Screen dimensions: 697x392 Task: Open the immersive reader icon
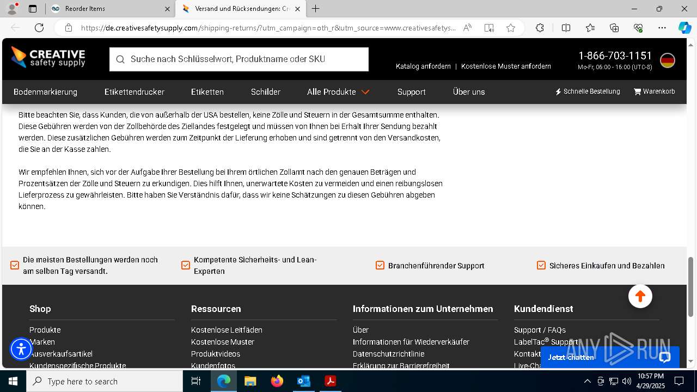pos(489,28)
